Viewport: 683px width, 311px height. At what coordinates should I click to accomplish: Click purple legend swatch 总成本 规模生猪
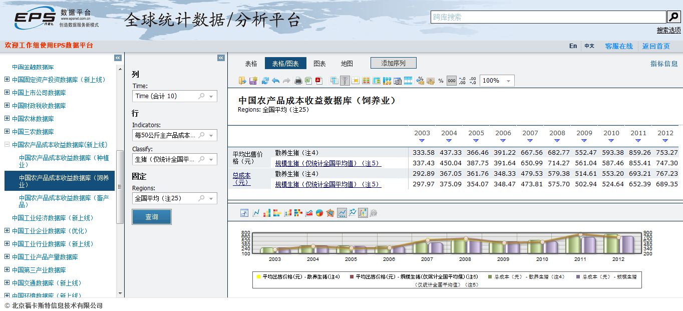[578, 276]
